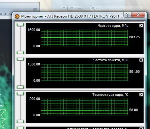Viewport: 150px width, 129px height.
Task: Select first view button in background window toolbar
Action: (64, 8)
